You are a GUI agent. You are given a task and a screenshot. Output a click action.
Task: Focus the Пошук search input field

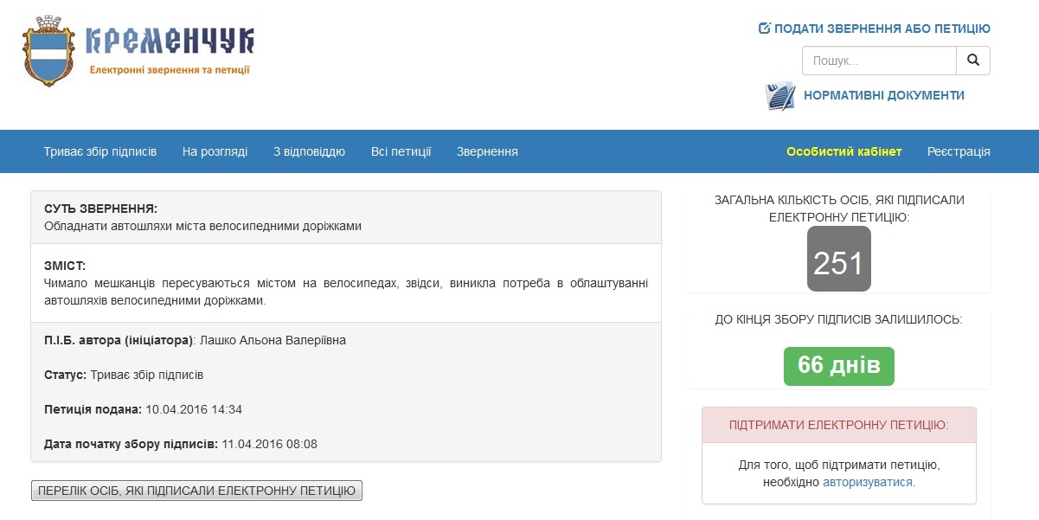[x=879, y=61]
